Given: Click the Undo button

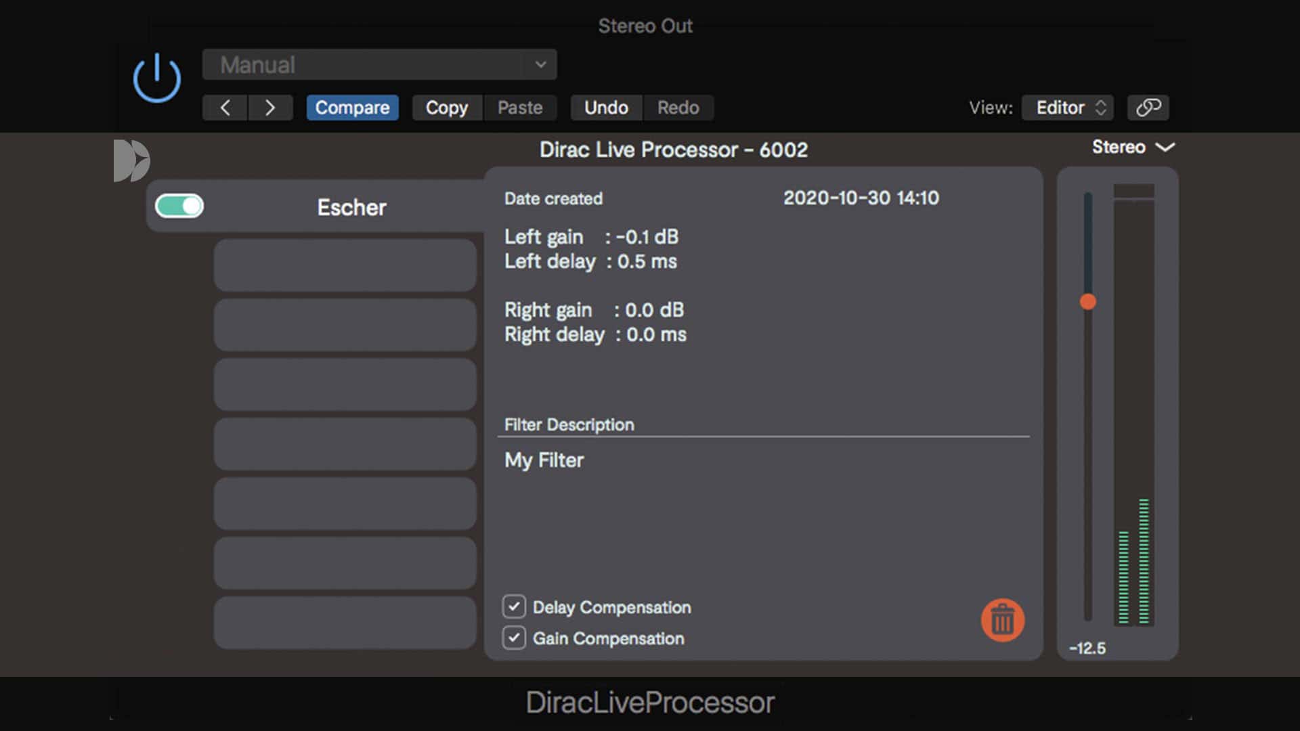Looking at the screenshot, I should pyautogui.click(x=606, y=108).
